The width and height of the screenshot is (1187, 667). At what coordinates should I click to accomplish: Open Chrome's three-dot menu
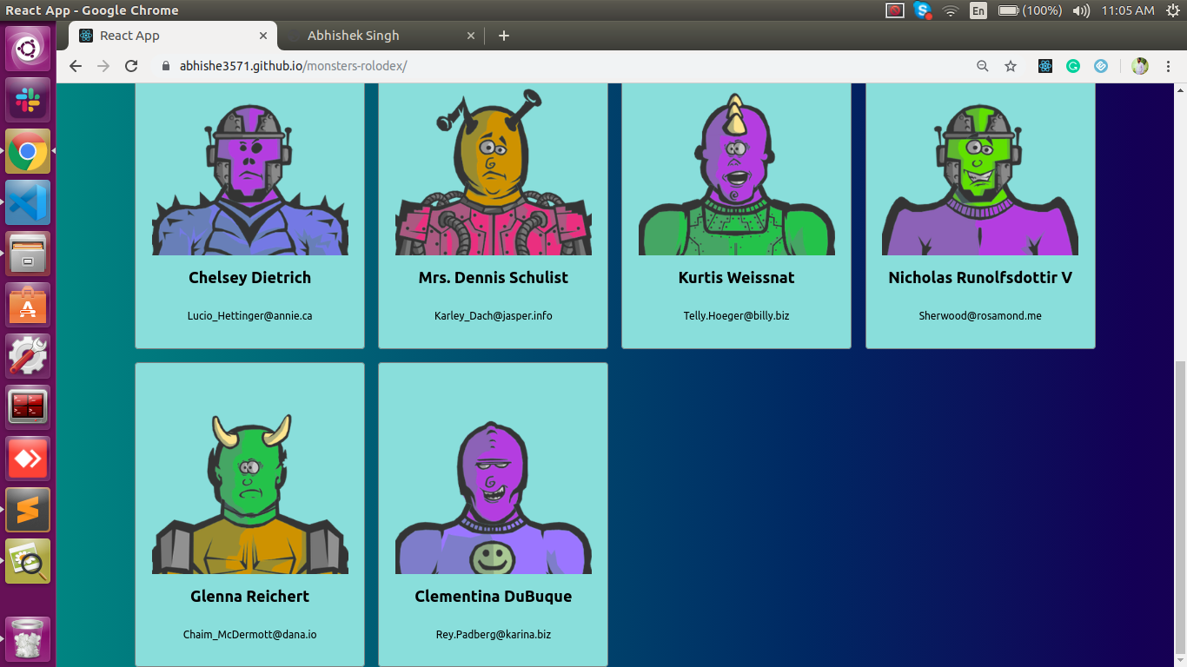click(1169, 66)
